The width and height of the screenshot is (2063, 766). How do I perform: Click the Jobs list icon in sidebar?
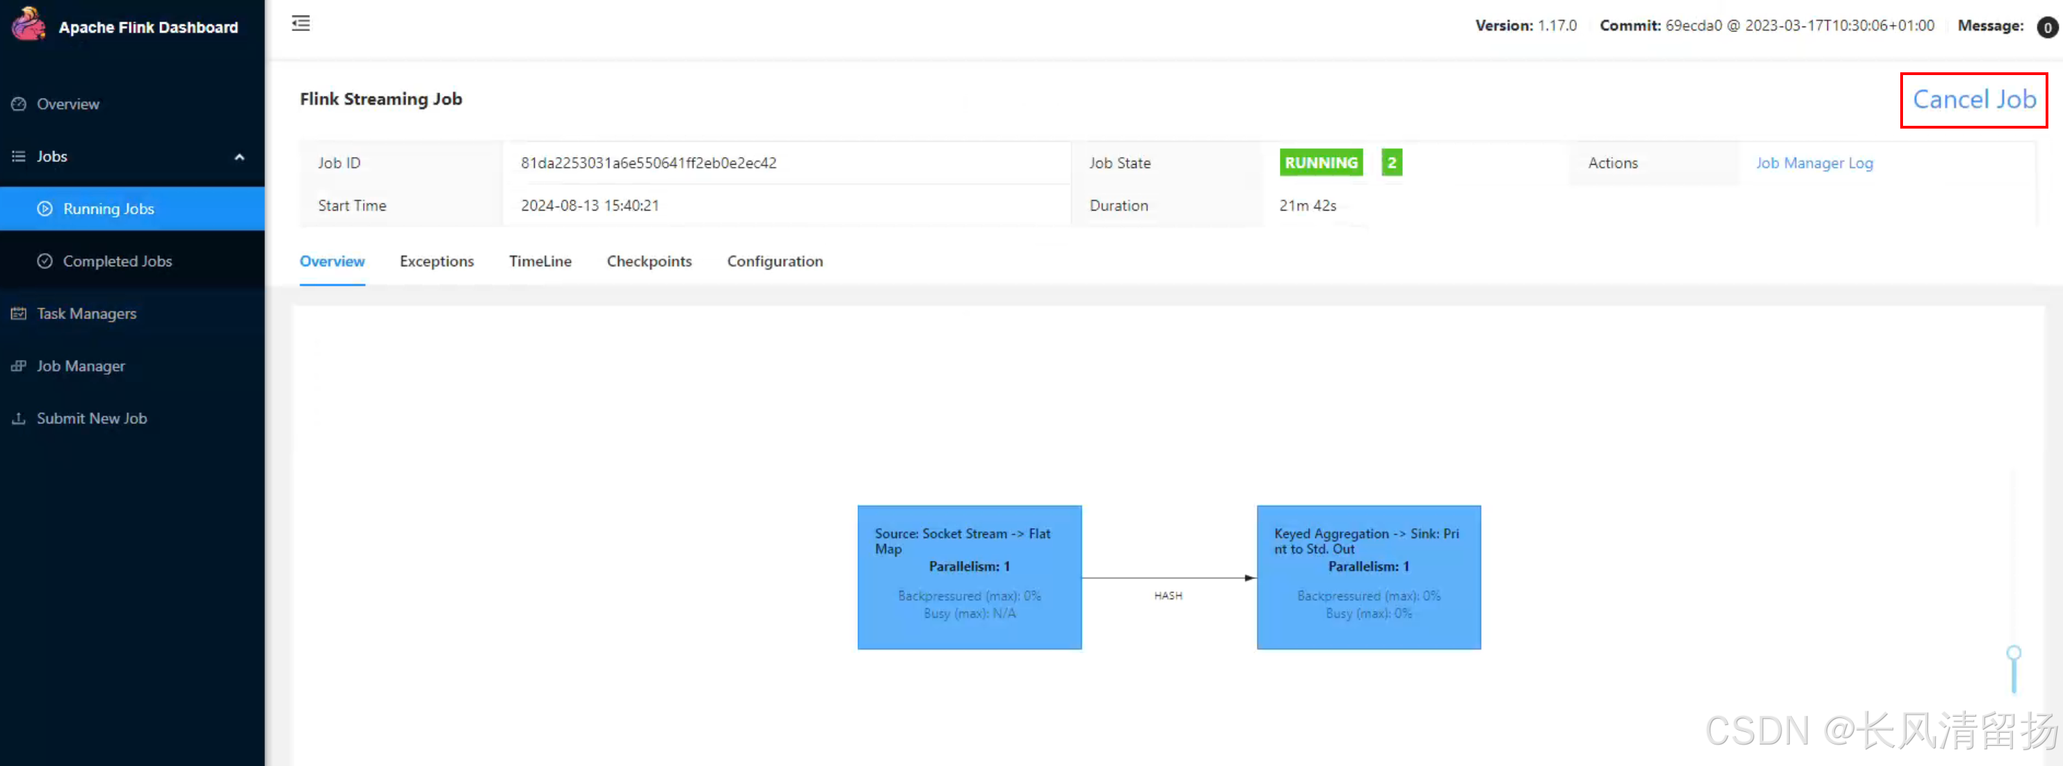pyautogui.click(x=18, y=156)
